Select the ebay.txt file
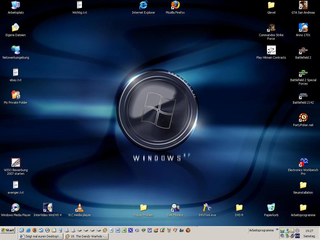The width and height of the screenshot is (320, 240). pos(16,75)
